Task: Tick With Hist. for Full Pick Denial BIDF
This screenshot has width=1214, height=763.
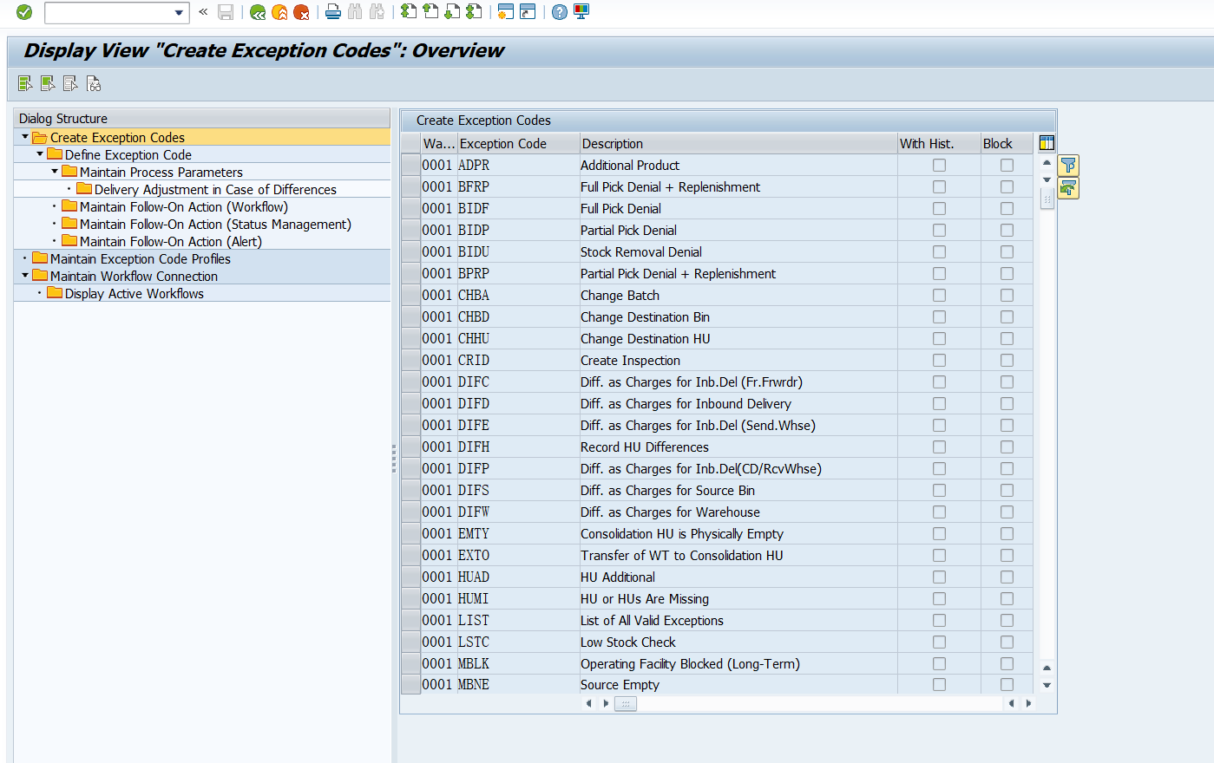Action: point(939,208)
